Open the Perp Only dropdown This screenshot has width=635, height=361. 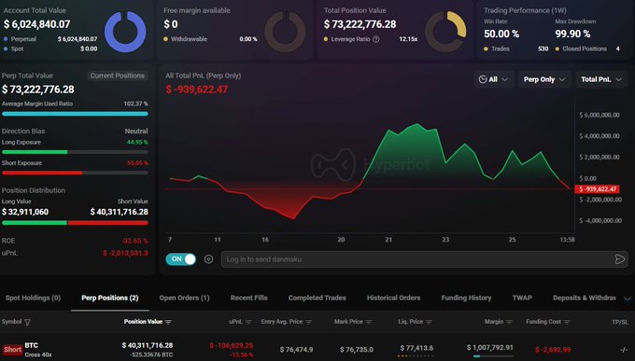[x=544, y=79]
